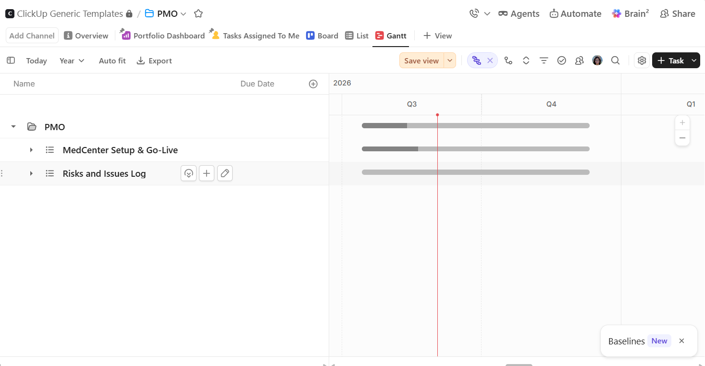Screen dimensions: 705x366
Task: Toggle the sidebar panel icon
Action: coord(11,61)
